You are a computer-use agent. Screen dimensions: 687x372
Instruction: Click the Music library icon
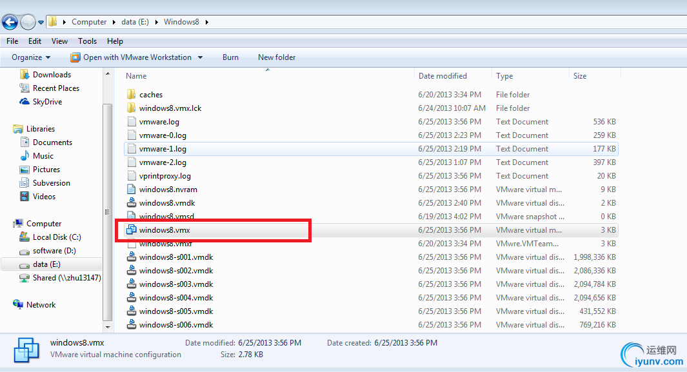click(25, 156)
